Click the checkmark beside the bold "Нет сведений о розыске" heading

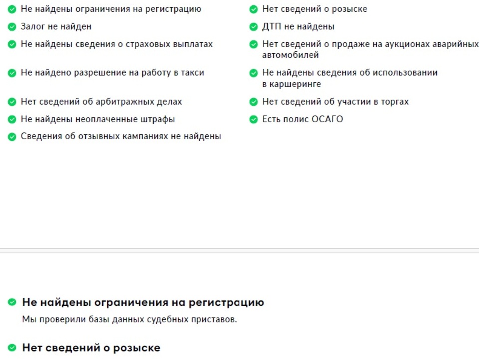[12, 348]
